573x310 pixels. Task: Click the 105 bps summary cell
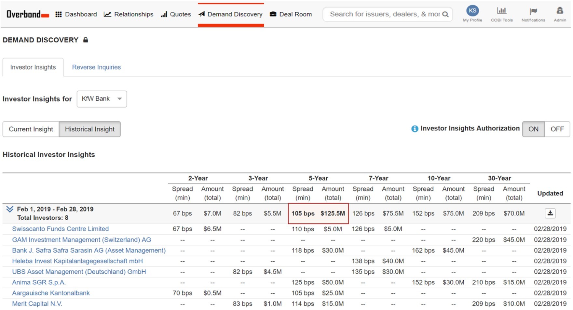click(x=303, y=213)
